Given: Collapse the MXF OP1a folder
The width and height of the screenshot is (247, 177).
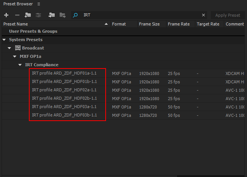Looking at the screenshot, I should click(x=15, y=56).
